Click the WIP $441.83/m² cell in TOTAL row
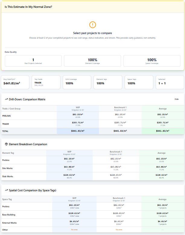Image resolution: width=185 pixels, height=235 pixels. pyautogui.click(x=78, y=131)
